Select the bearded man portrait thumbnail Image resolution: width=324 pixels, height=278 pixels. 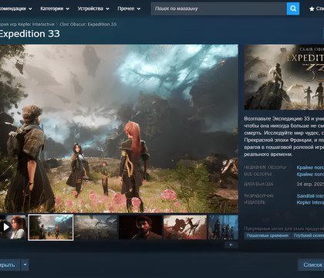click(140, 227)
